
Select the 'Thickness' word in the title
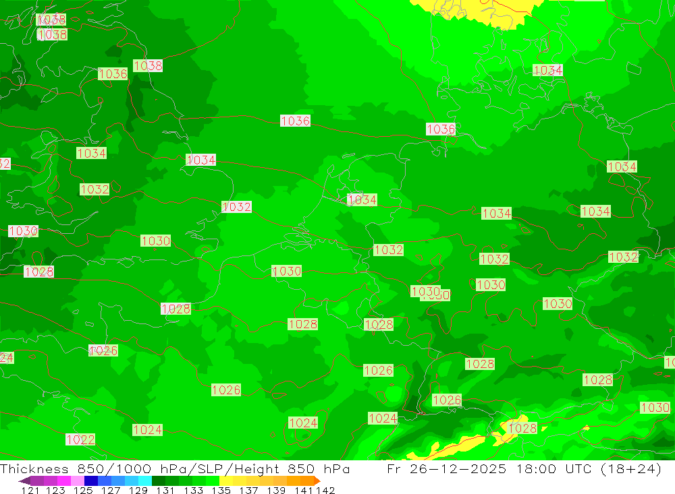(34, 468)
